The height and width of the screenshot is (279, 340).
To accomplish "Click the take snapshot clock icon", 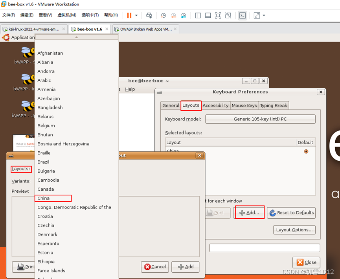I will (x=163, y=15).
